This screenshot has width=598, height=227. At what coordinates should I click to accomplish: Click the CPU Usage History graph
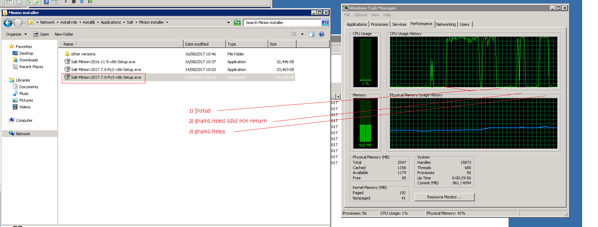tap(474, 62)
